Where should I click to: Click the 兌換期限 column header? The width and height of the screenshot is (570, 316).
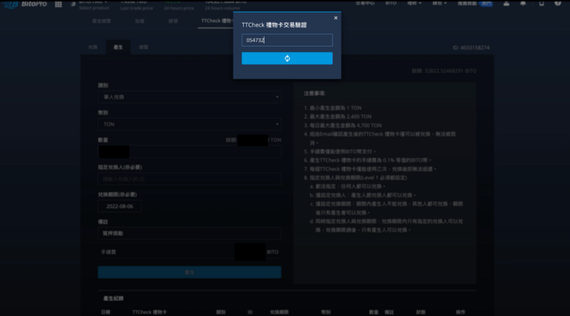coord(279,312)
